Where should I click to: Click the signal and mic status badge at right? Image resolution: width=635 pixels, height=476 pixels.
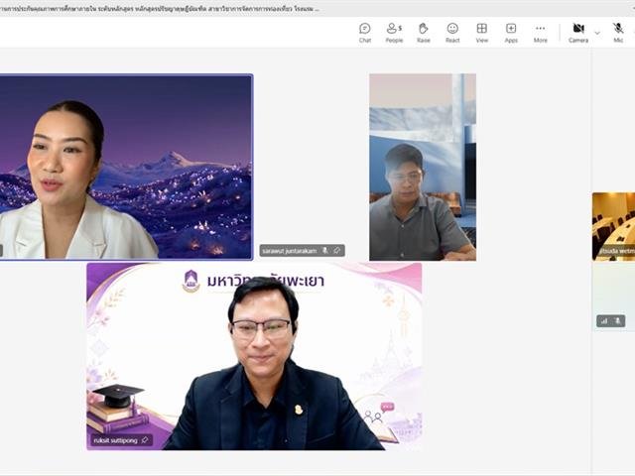(x=611, y=321)
